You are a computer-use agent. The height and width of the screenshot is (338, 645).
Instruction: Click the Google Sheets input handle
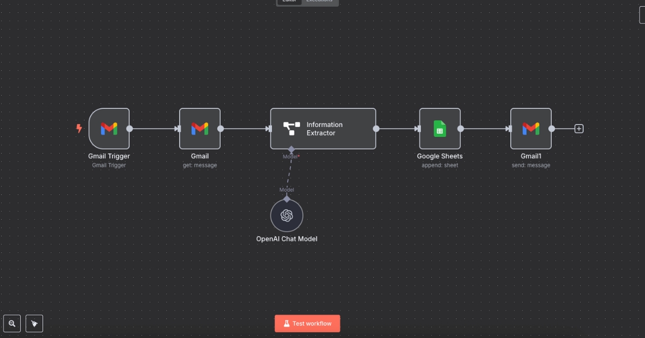pos(418,129)
